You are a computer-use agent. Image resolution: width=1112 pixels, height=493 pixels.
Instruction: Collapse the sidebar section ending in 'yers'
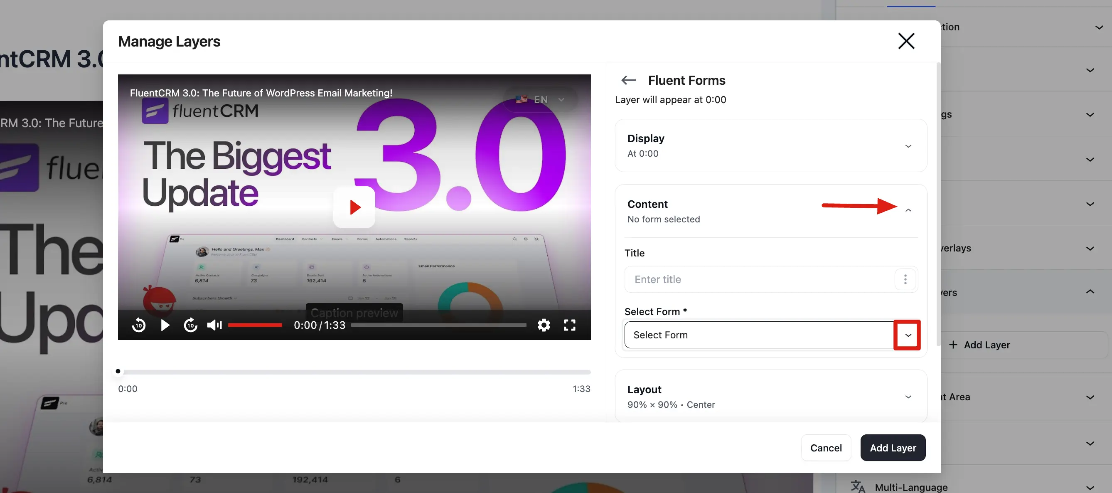point(1090,292)
